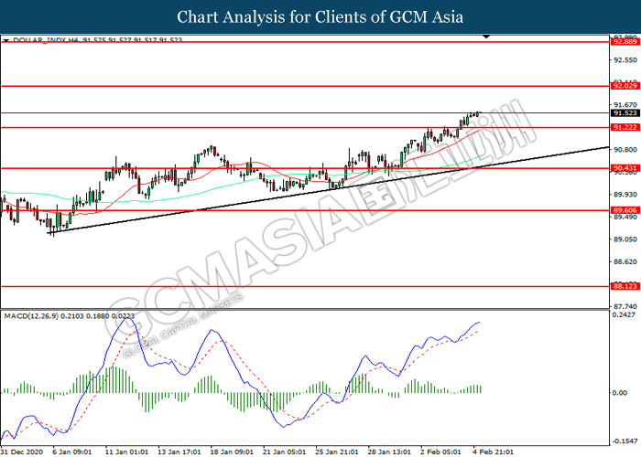Screen dimensions: 641x457
Task: Click the 87.740 price axis value
Action: (625, 306)
